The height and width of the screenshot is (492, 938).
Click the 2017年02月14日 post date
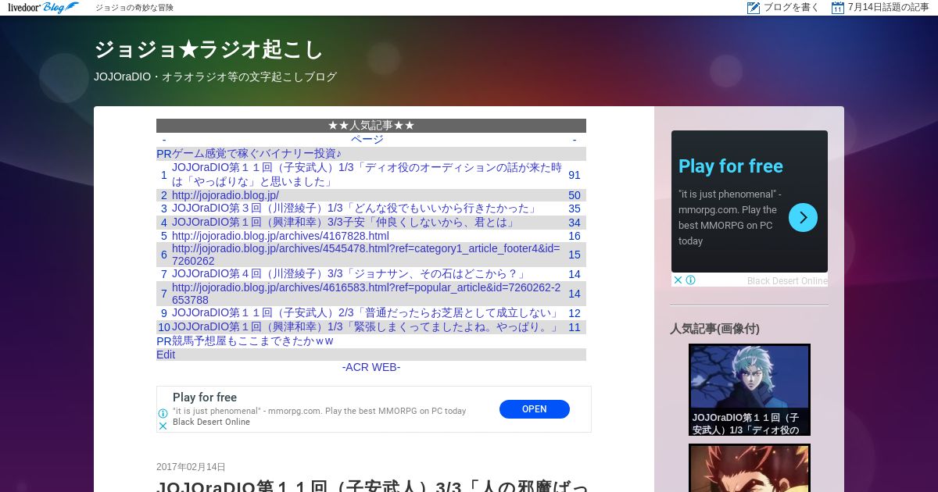pos(191,467)
